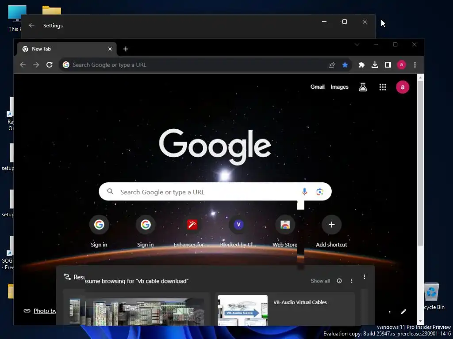The height and width of the screenshot is (339, 453).
Task: Open Chrome three-dot menu
Action: click(415, 65)
